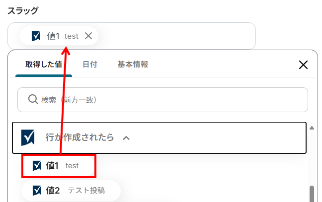This screenshot has width=322, height=202.
Task: Focus the 検索 (前方一致) search box
Action: coord(164,100)
